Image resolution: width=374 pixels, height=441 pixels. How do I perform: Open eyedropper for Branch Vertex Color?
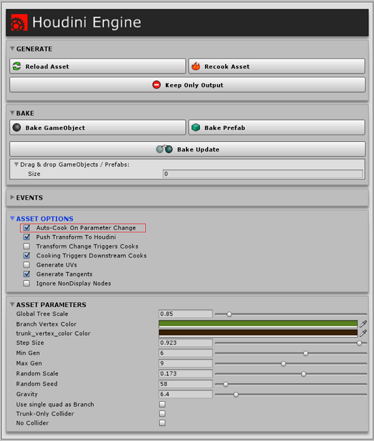363,323
